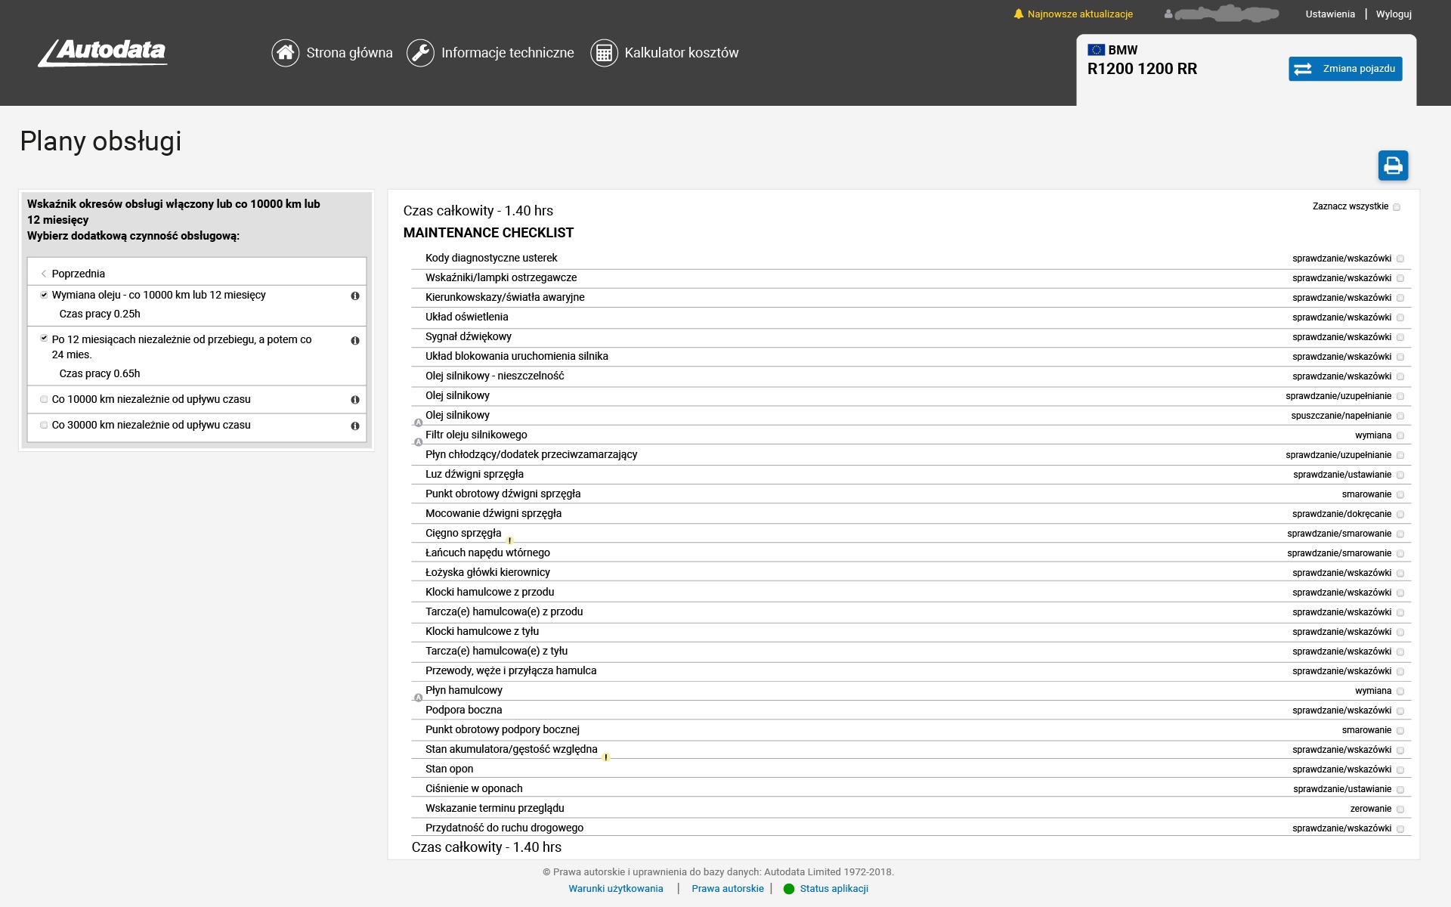This screenshot has height=907, width=1451.
Task: Open the Warunki użytkowania link
Action: pos(616,889)
